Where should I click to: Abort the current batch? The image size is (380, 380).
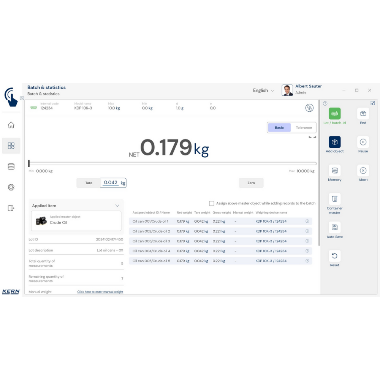tap(363, 171)
